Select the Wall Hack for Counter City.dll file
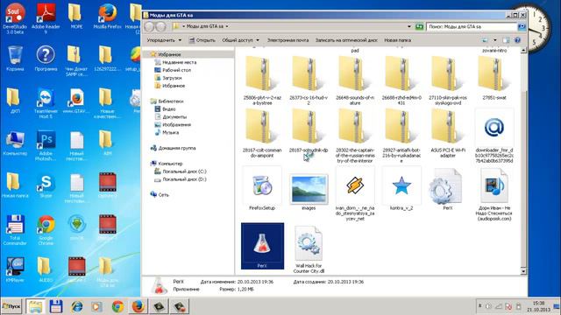This screenshot has height=315, width=561. 309,249
